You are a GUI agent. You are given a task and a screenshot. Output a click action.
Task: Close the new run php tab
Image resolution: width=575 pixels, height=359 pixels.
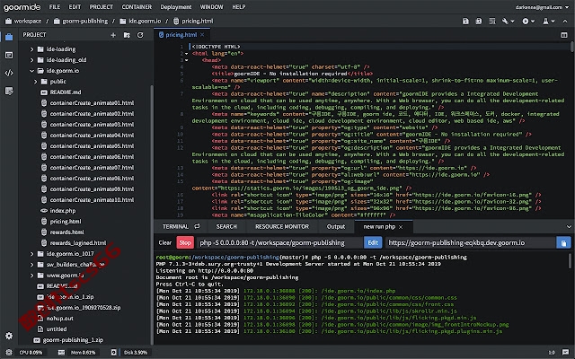401,227
